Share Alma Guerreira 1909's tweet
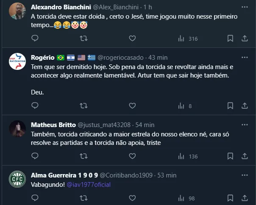Viewport: 256px width, 205px height. coord(245,198)
